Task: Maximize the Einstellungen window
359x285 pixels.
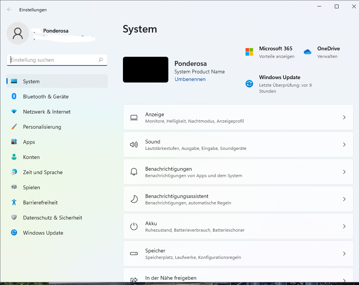Action: pyautogui.click(x=337, y=6)
